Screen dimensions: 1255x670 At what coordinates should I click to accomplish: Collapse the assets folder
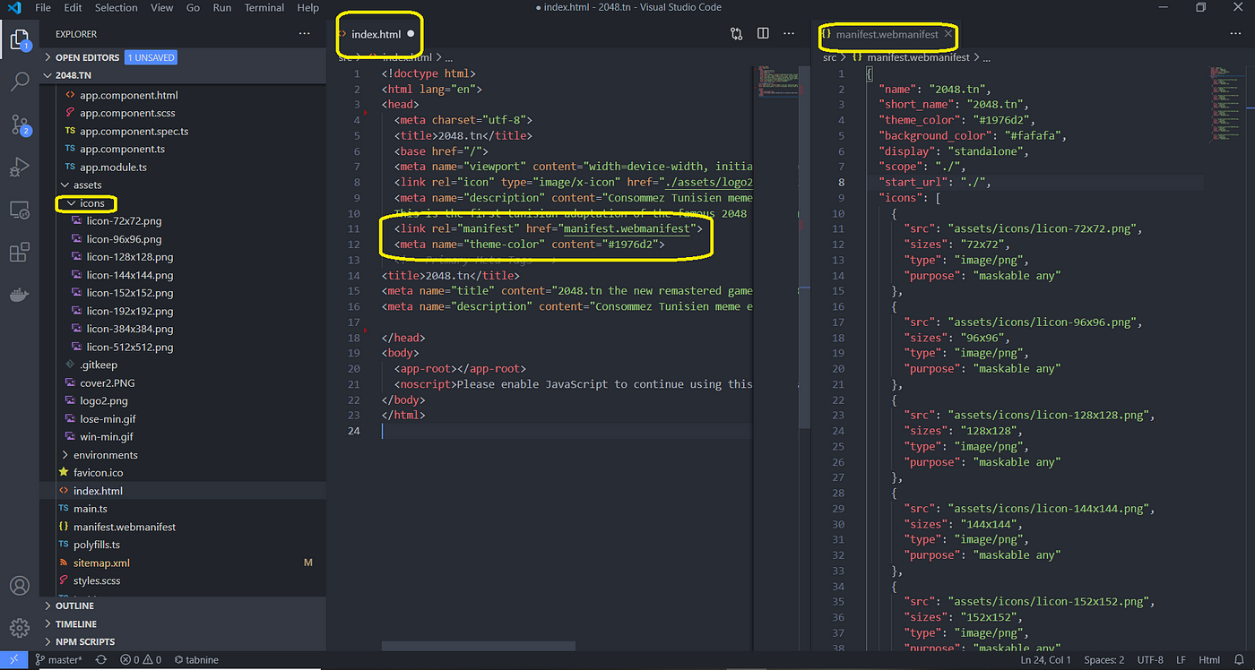pos(65,185)
